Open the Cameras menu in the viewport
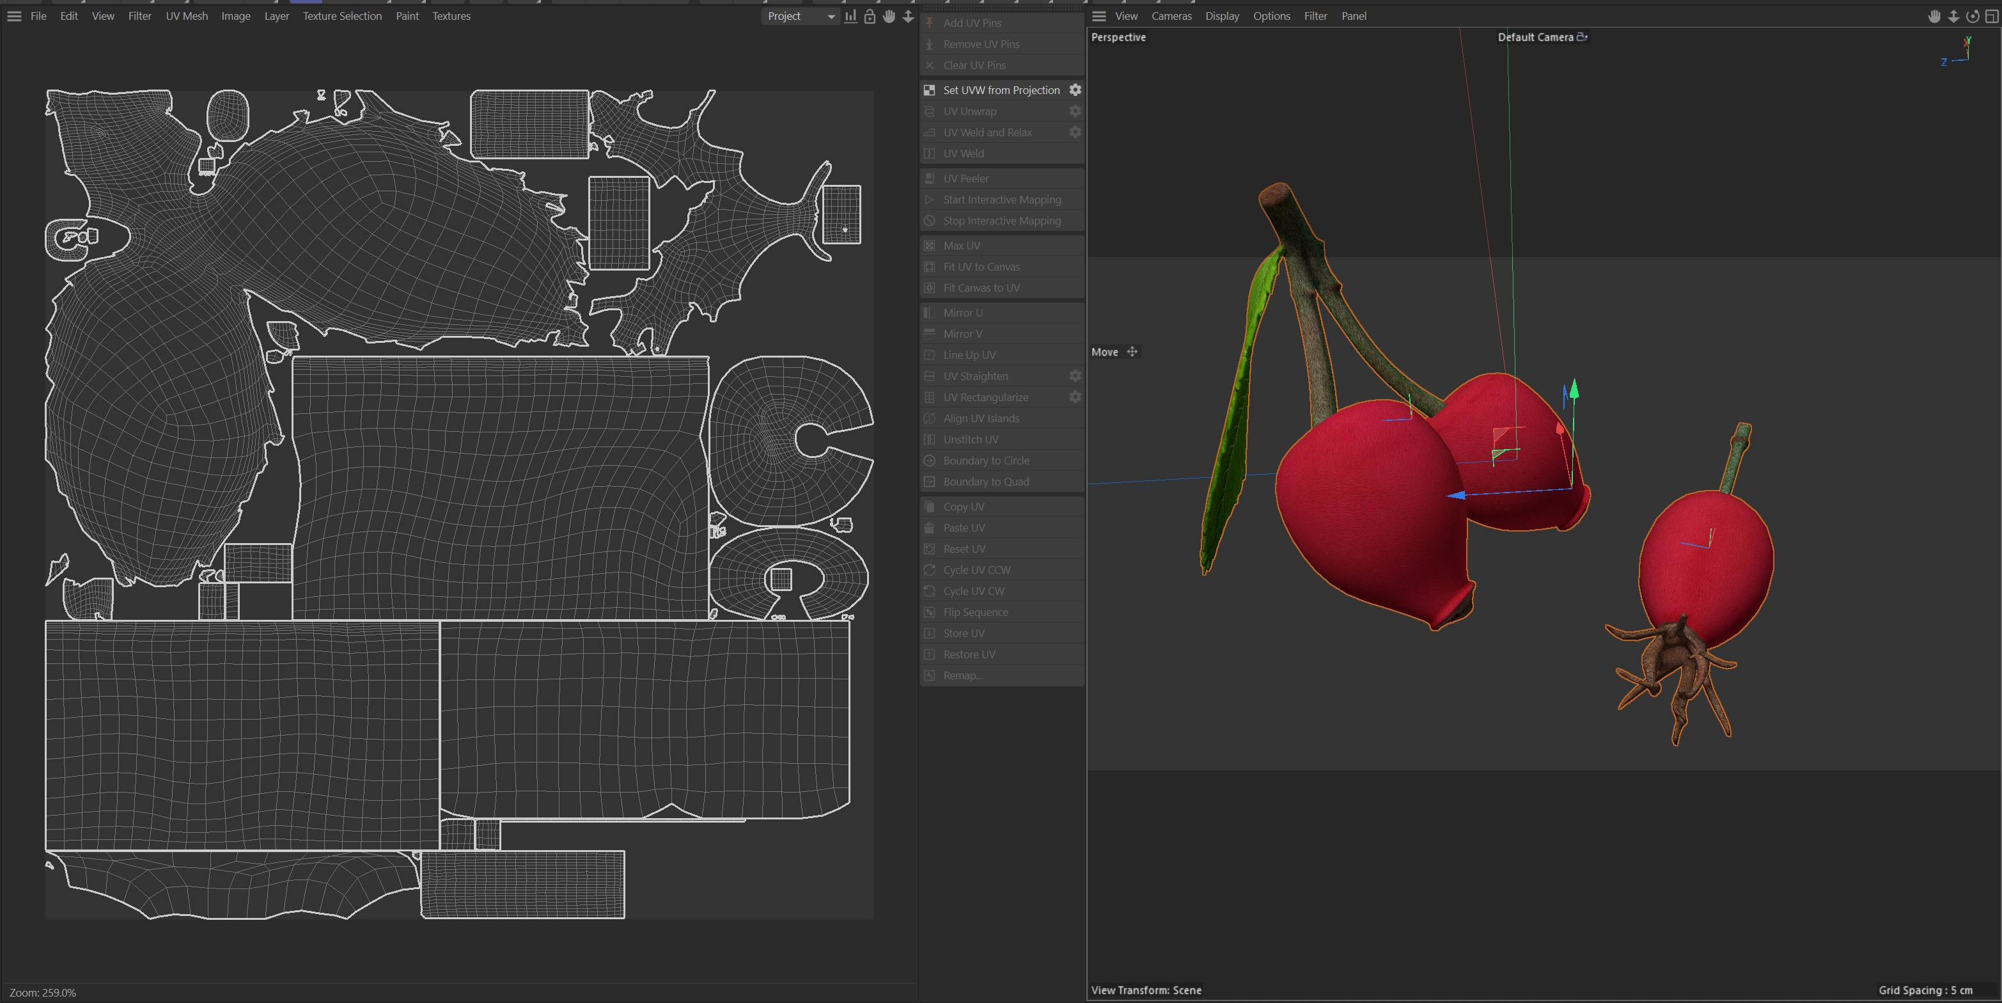 click(x=1171, y=17)
